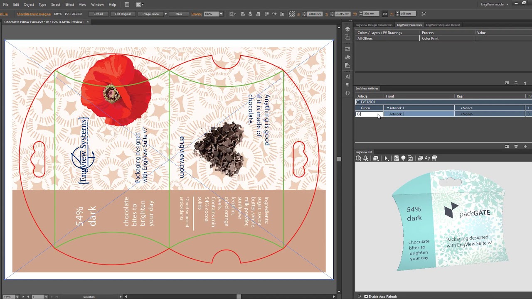Add new item in EngView Processes panel
Screen dimensions: 532x299
coord(507,83)
